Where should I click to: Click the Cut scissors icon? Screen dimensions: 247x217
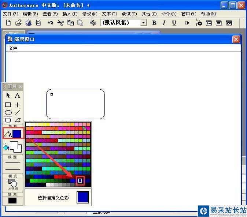tap(60, 23)
